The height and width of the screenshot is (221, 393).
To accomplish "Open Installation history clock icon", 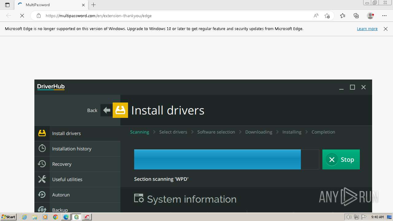I will (42, 149).
